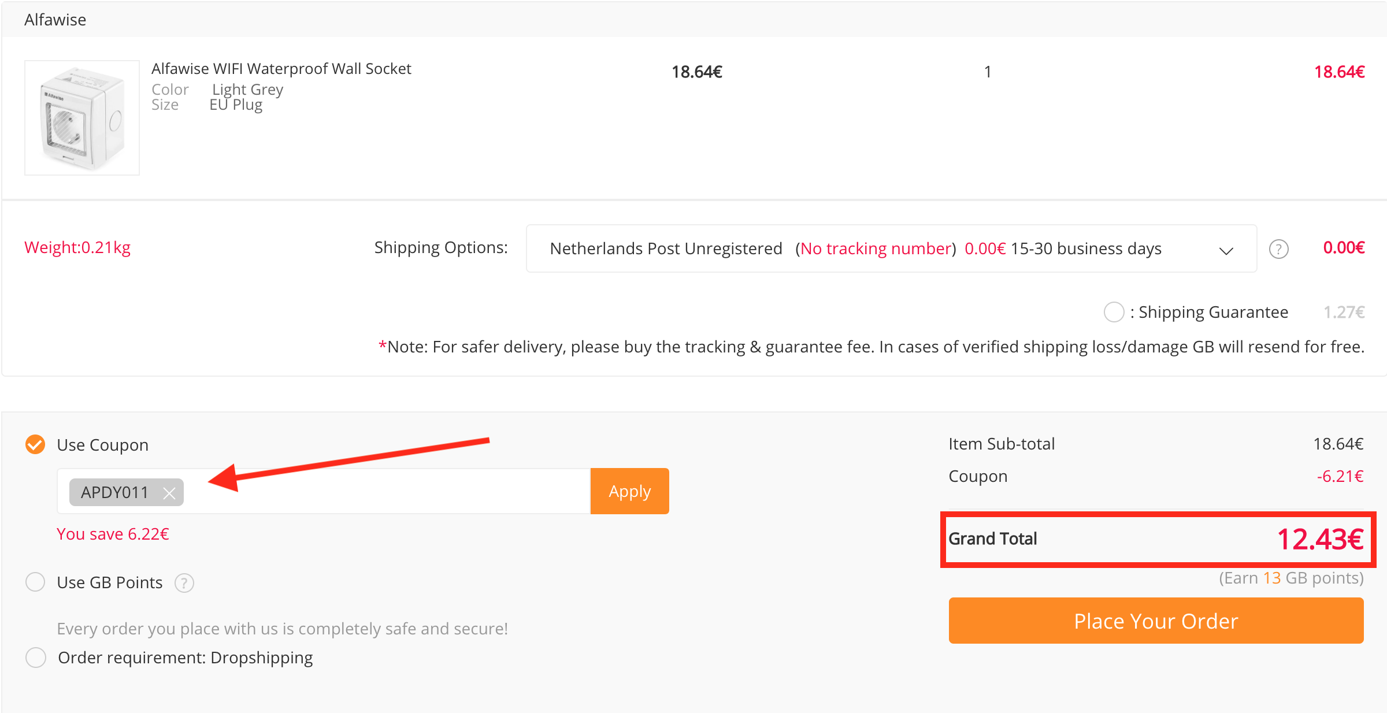Click the shipping options help question icon
This screenshot has height=713, width=1387.
pyautogui.click(x=1278, y=249)
